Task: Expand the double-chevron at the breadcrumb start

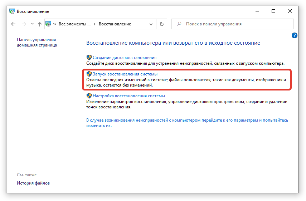Action: tap(54, 24)
